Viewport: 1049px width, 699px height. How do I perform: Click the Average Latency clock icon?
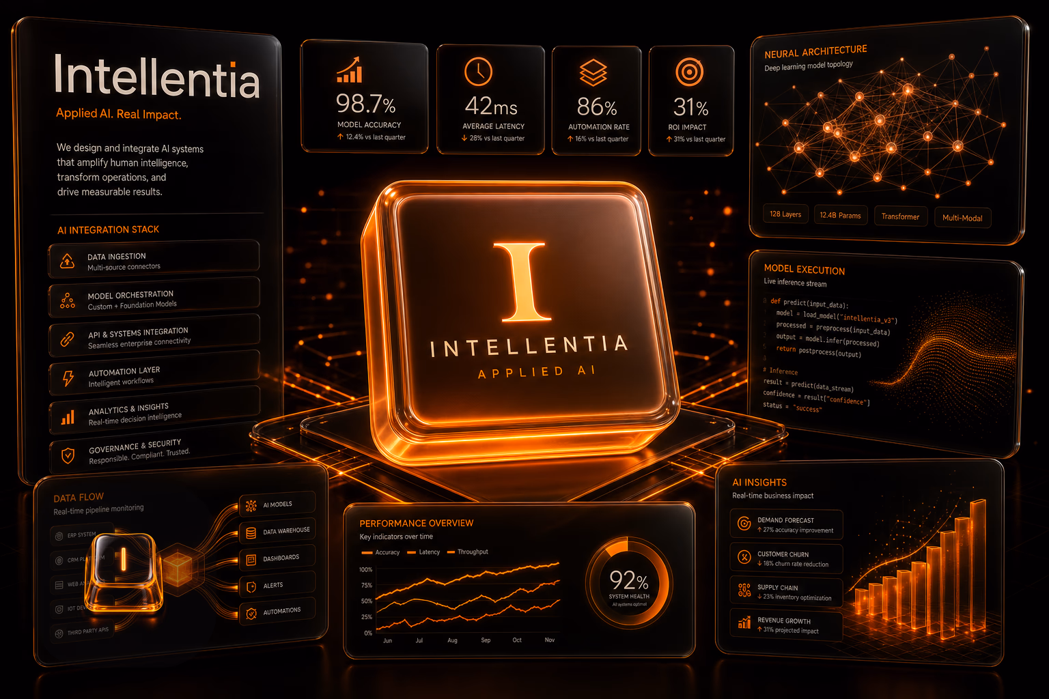pos(478,72)
